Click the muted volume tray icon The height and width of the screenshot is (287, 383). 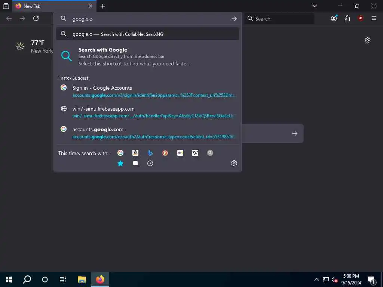click(335, 280)
